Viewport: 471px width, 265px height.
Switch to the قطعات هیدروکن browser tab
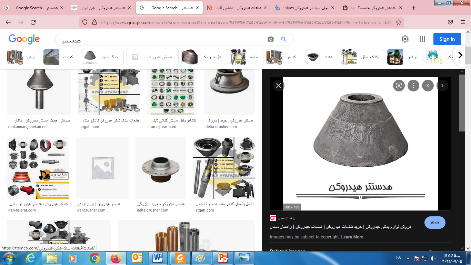click(x=238, y=8)
